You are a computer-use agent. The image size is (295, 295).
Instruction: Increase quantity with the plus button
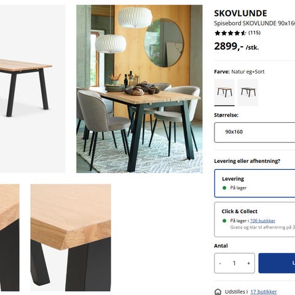click(x=248, y=263)
